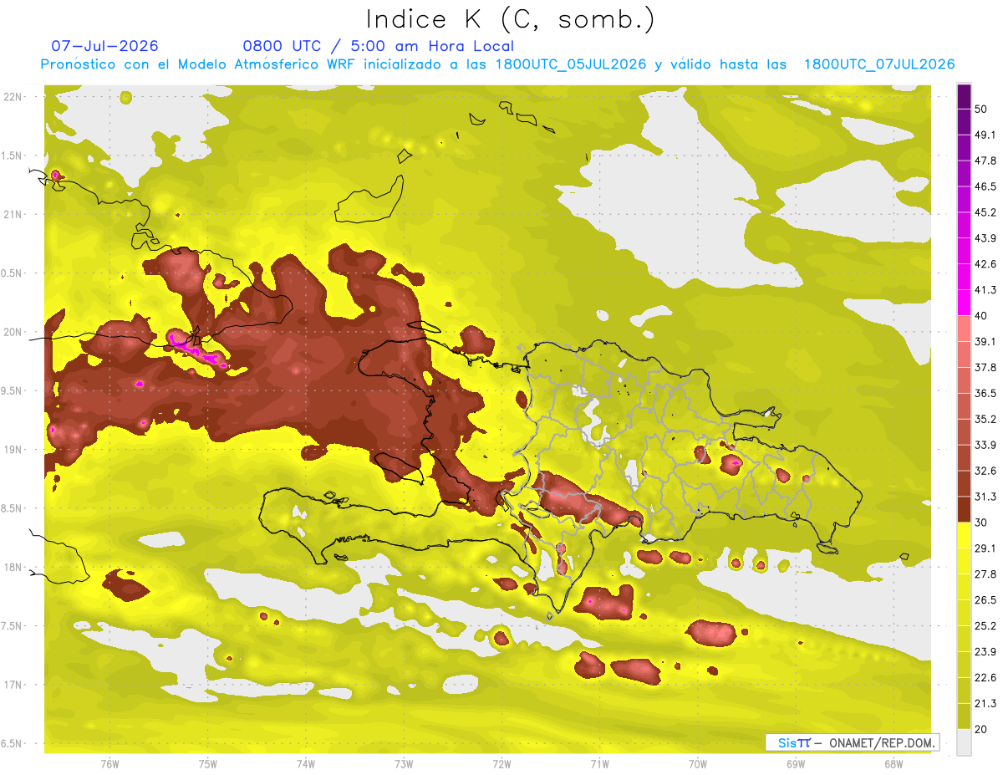Screen dimensions: 1003x775
Task: Click the 'Indice K (C, somb.)' title
Action: [x=511, y=20]
